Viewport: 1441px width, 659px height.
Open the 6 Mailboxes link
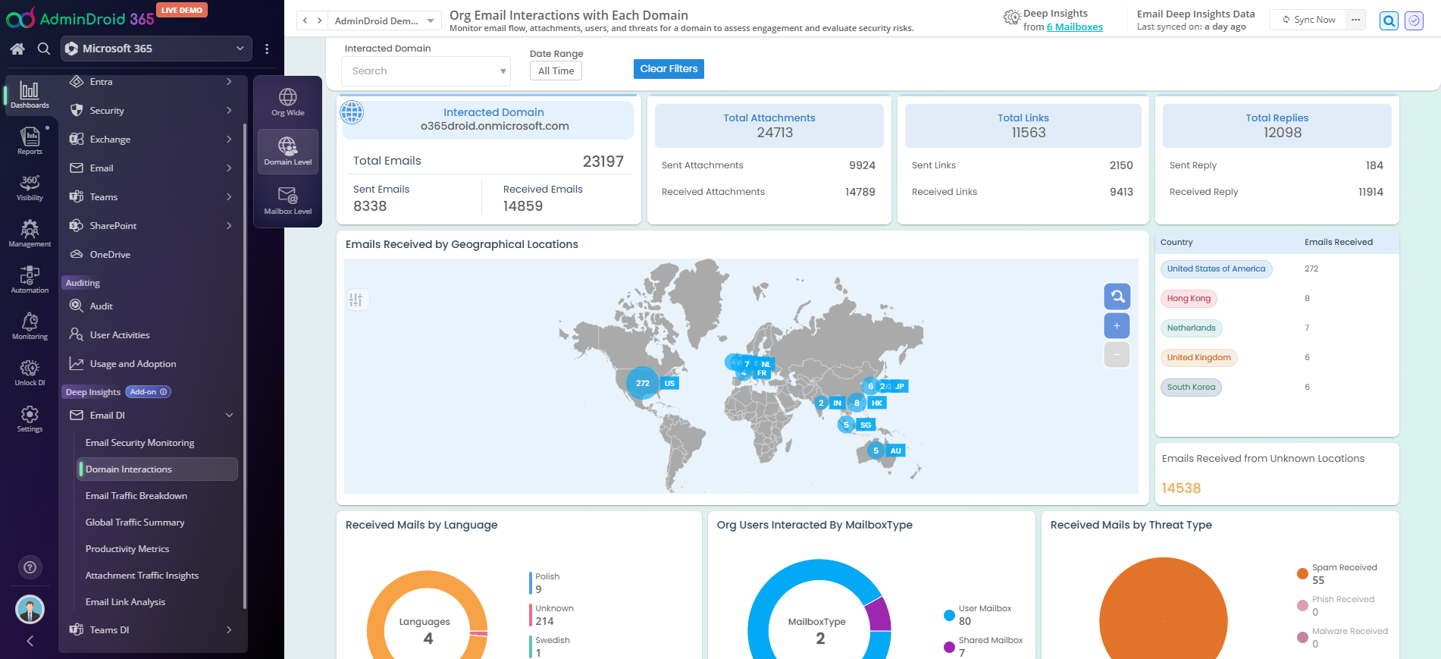[1074, 27]
